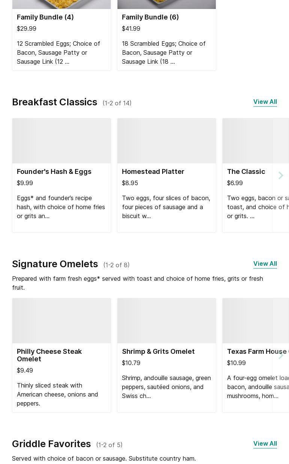Open View All for Breakfast Classics

tap(265, 102)
